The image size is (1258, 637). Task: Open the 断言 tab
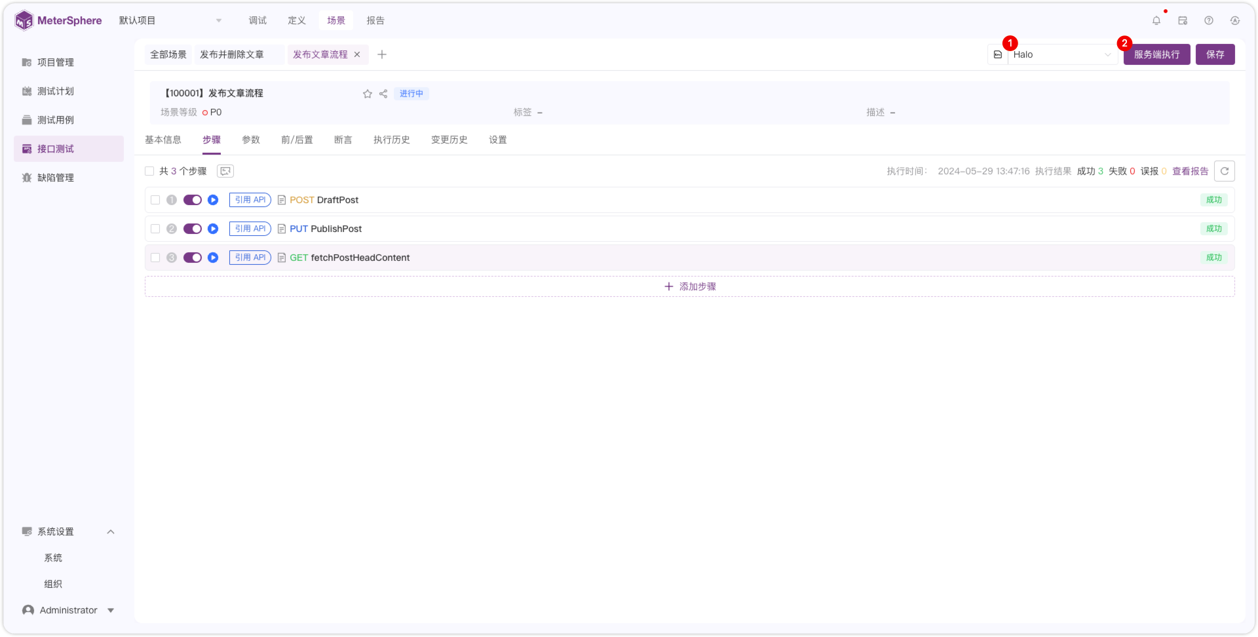click(343, 140)
